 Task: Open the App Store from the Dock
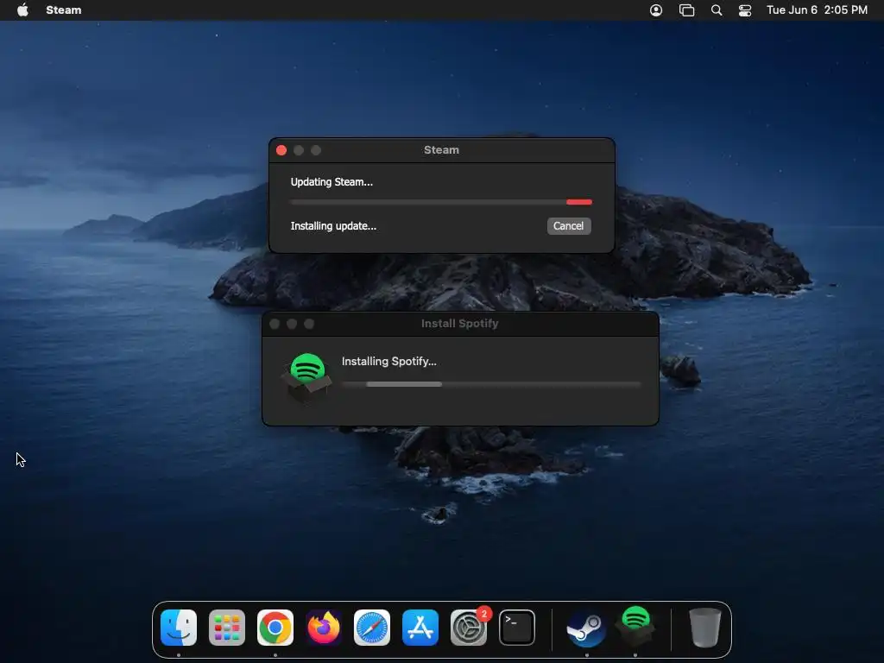[x=420, y=628]
